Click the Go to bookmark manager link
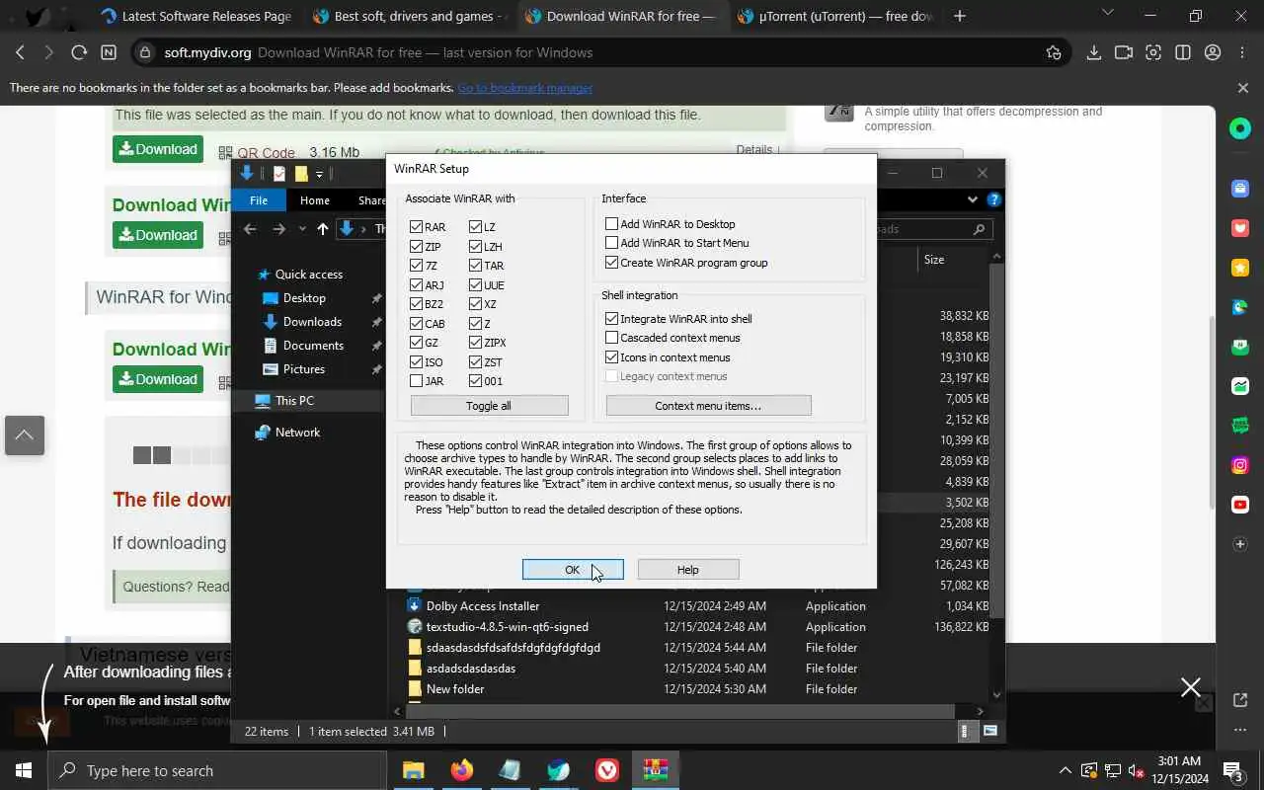 click(524, 88)
